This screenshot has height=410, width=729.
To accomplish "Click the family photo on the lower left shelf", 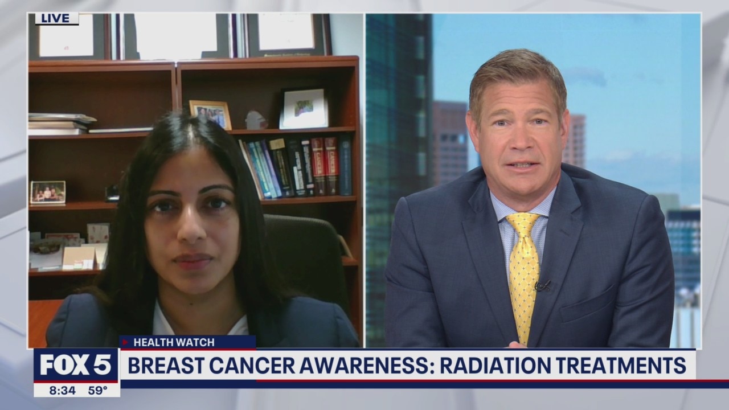I will coord(48,192).
